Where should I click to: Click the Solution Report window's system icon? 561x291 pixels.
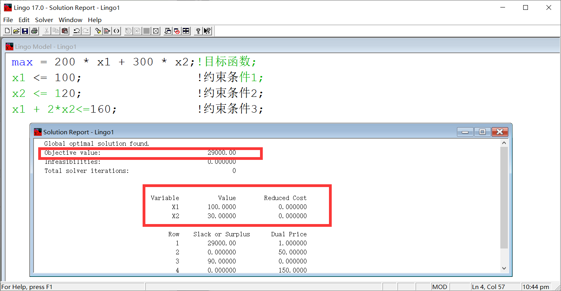click(x=38, y=132)
